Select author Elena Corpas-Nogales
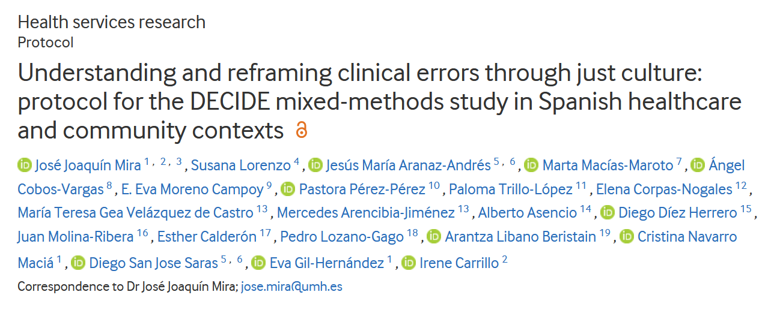 pos(664,189)
